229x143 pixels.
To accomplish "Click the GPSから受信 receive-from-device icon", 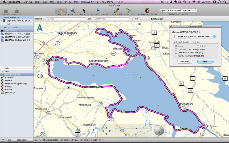I will pos(17,11).
